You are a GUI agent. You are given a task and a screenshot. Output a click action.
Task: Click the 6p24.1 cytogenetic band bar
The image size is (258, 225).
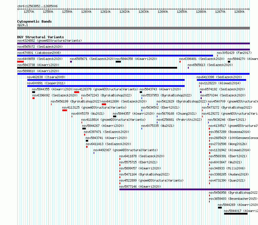133,28
